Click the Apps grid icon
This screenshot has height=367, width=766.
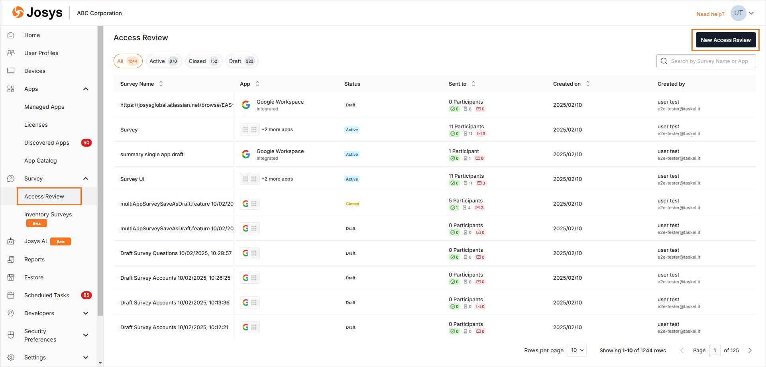[11, 89]
